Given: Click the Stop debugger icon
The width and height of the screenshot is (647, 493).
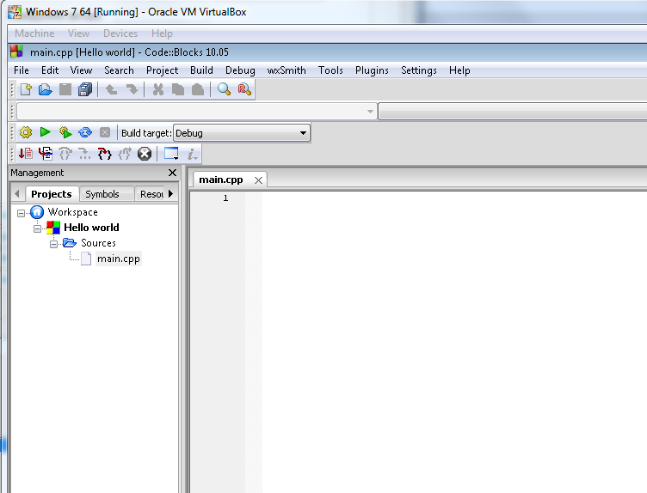Looking at the screenshot, I should pyautogui.click(x=145, y=154).
